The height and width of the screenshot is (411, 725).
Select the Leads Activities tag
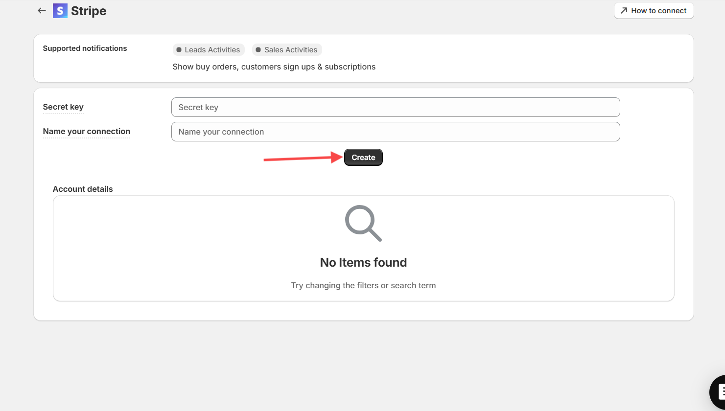(x=209, y=50)
